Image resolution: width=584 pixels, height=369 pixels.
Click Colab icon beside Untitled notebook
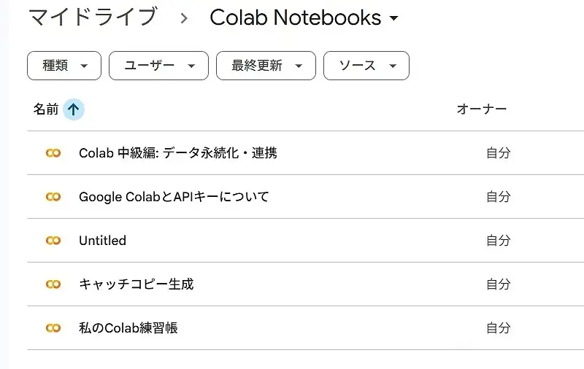pyautogui.click(x=53, y=241)
